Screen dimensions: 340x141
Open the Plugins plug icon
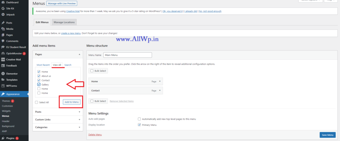pos(3,138)
